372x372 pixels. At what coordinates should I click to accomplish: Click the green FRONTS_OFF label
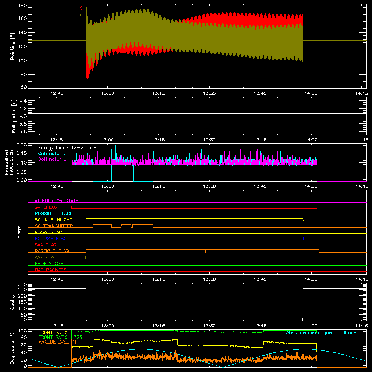[49, 263]
